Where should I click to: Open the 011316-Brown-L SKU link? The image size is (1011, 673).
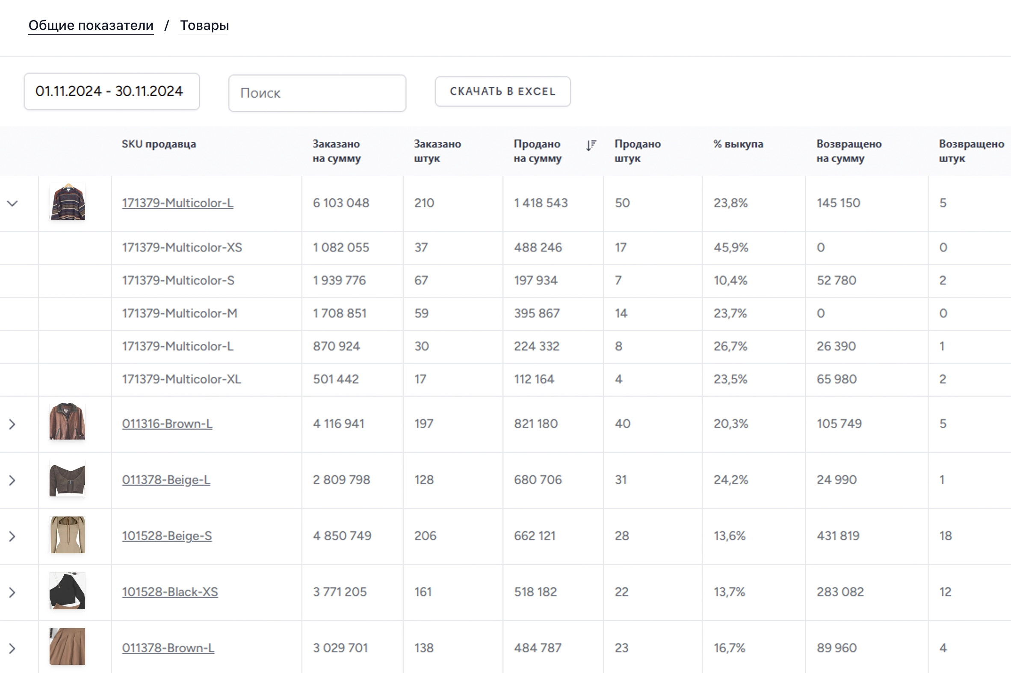click(167, 424)
